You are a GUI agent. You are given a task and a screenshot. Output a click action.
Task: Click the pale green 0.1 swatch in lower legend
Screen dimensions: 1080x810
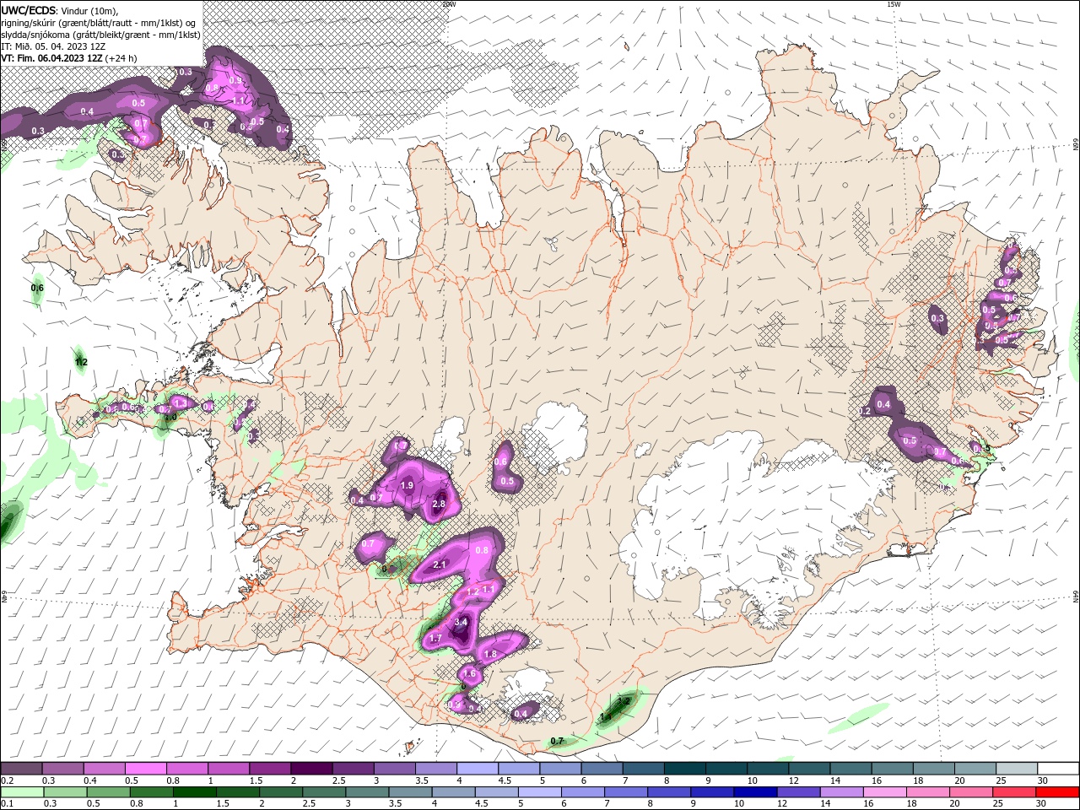(x=22, y=792)
